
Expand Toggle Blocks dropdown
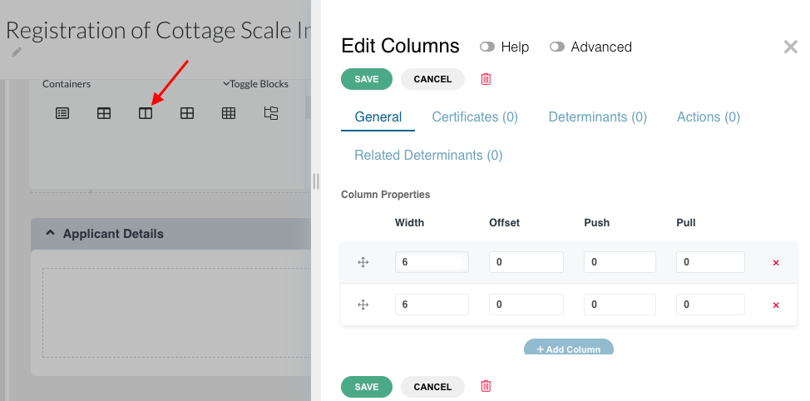click(x=255, y=84)
